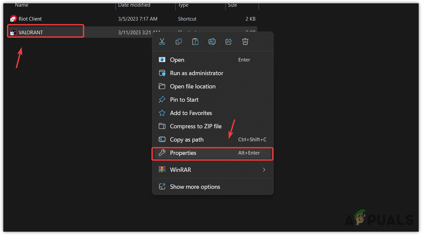Click the Run as administrator shield icon
This screenshot has width=422, height=235.
point(162,73)
